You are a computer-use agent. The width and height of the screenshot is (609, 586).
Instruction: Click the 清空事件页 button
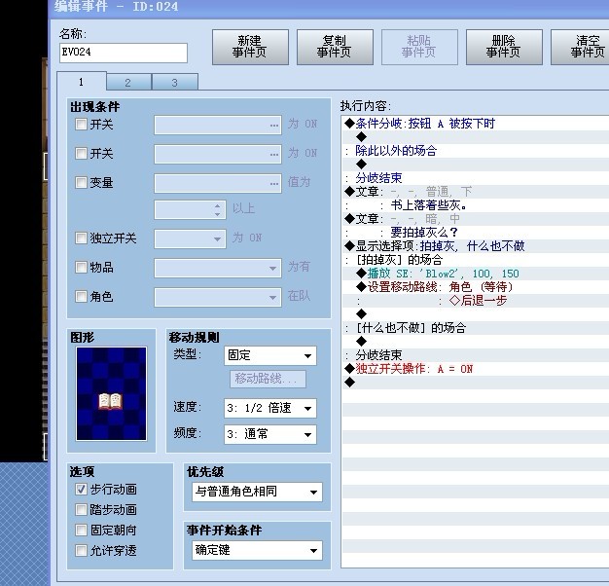coord(582,47)
